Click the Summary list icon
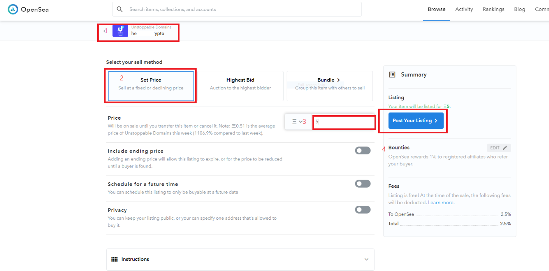 (x=392, y=75)
